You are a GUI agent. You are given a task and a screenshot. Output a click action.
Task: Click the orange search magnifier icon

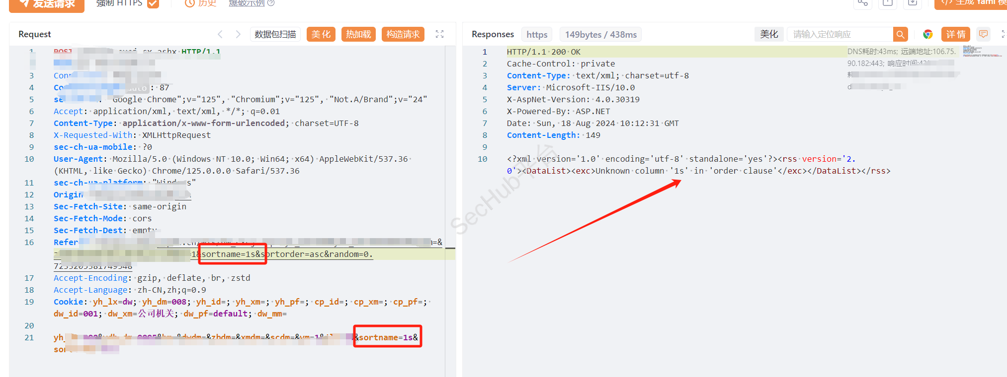900,34
